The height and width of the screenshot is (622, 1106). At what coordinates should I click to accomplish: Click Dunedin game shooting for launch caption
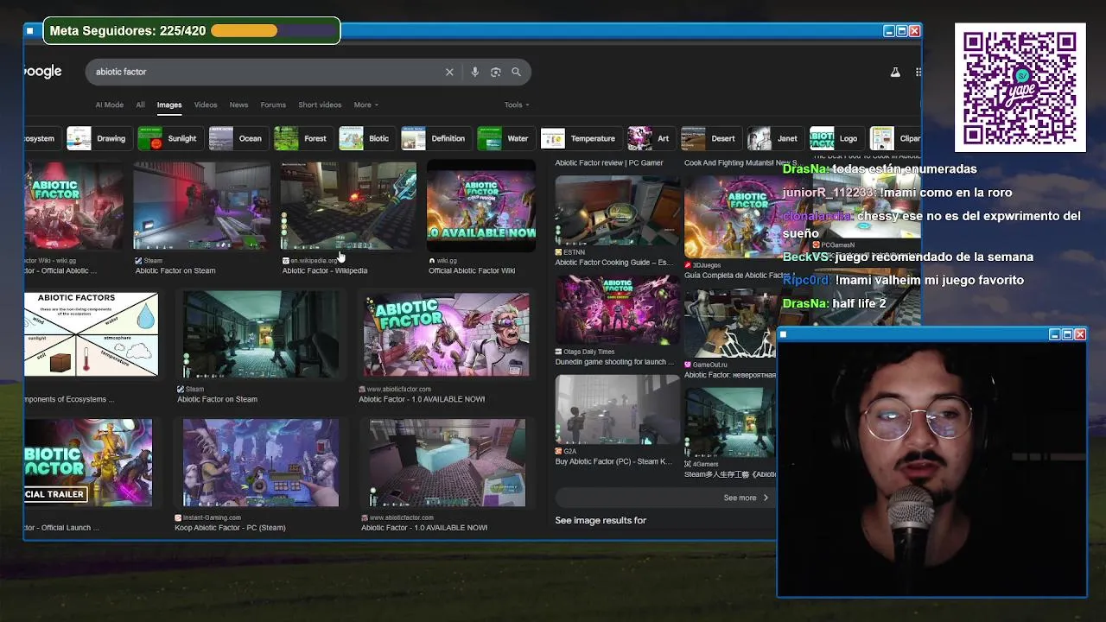tap(614, 362)
